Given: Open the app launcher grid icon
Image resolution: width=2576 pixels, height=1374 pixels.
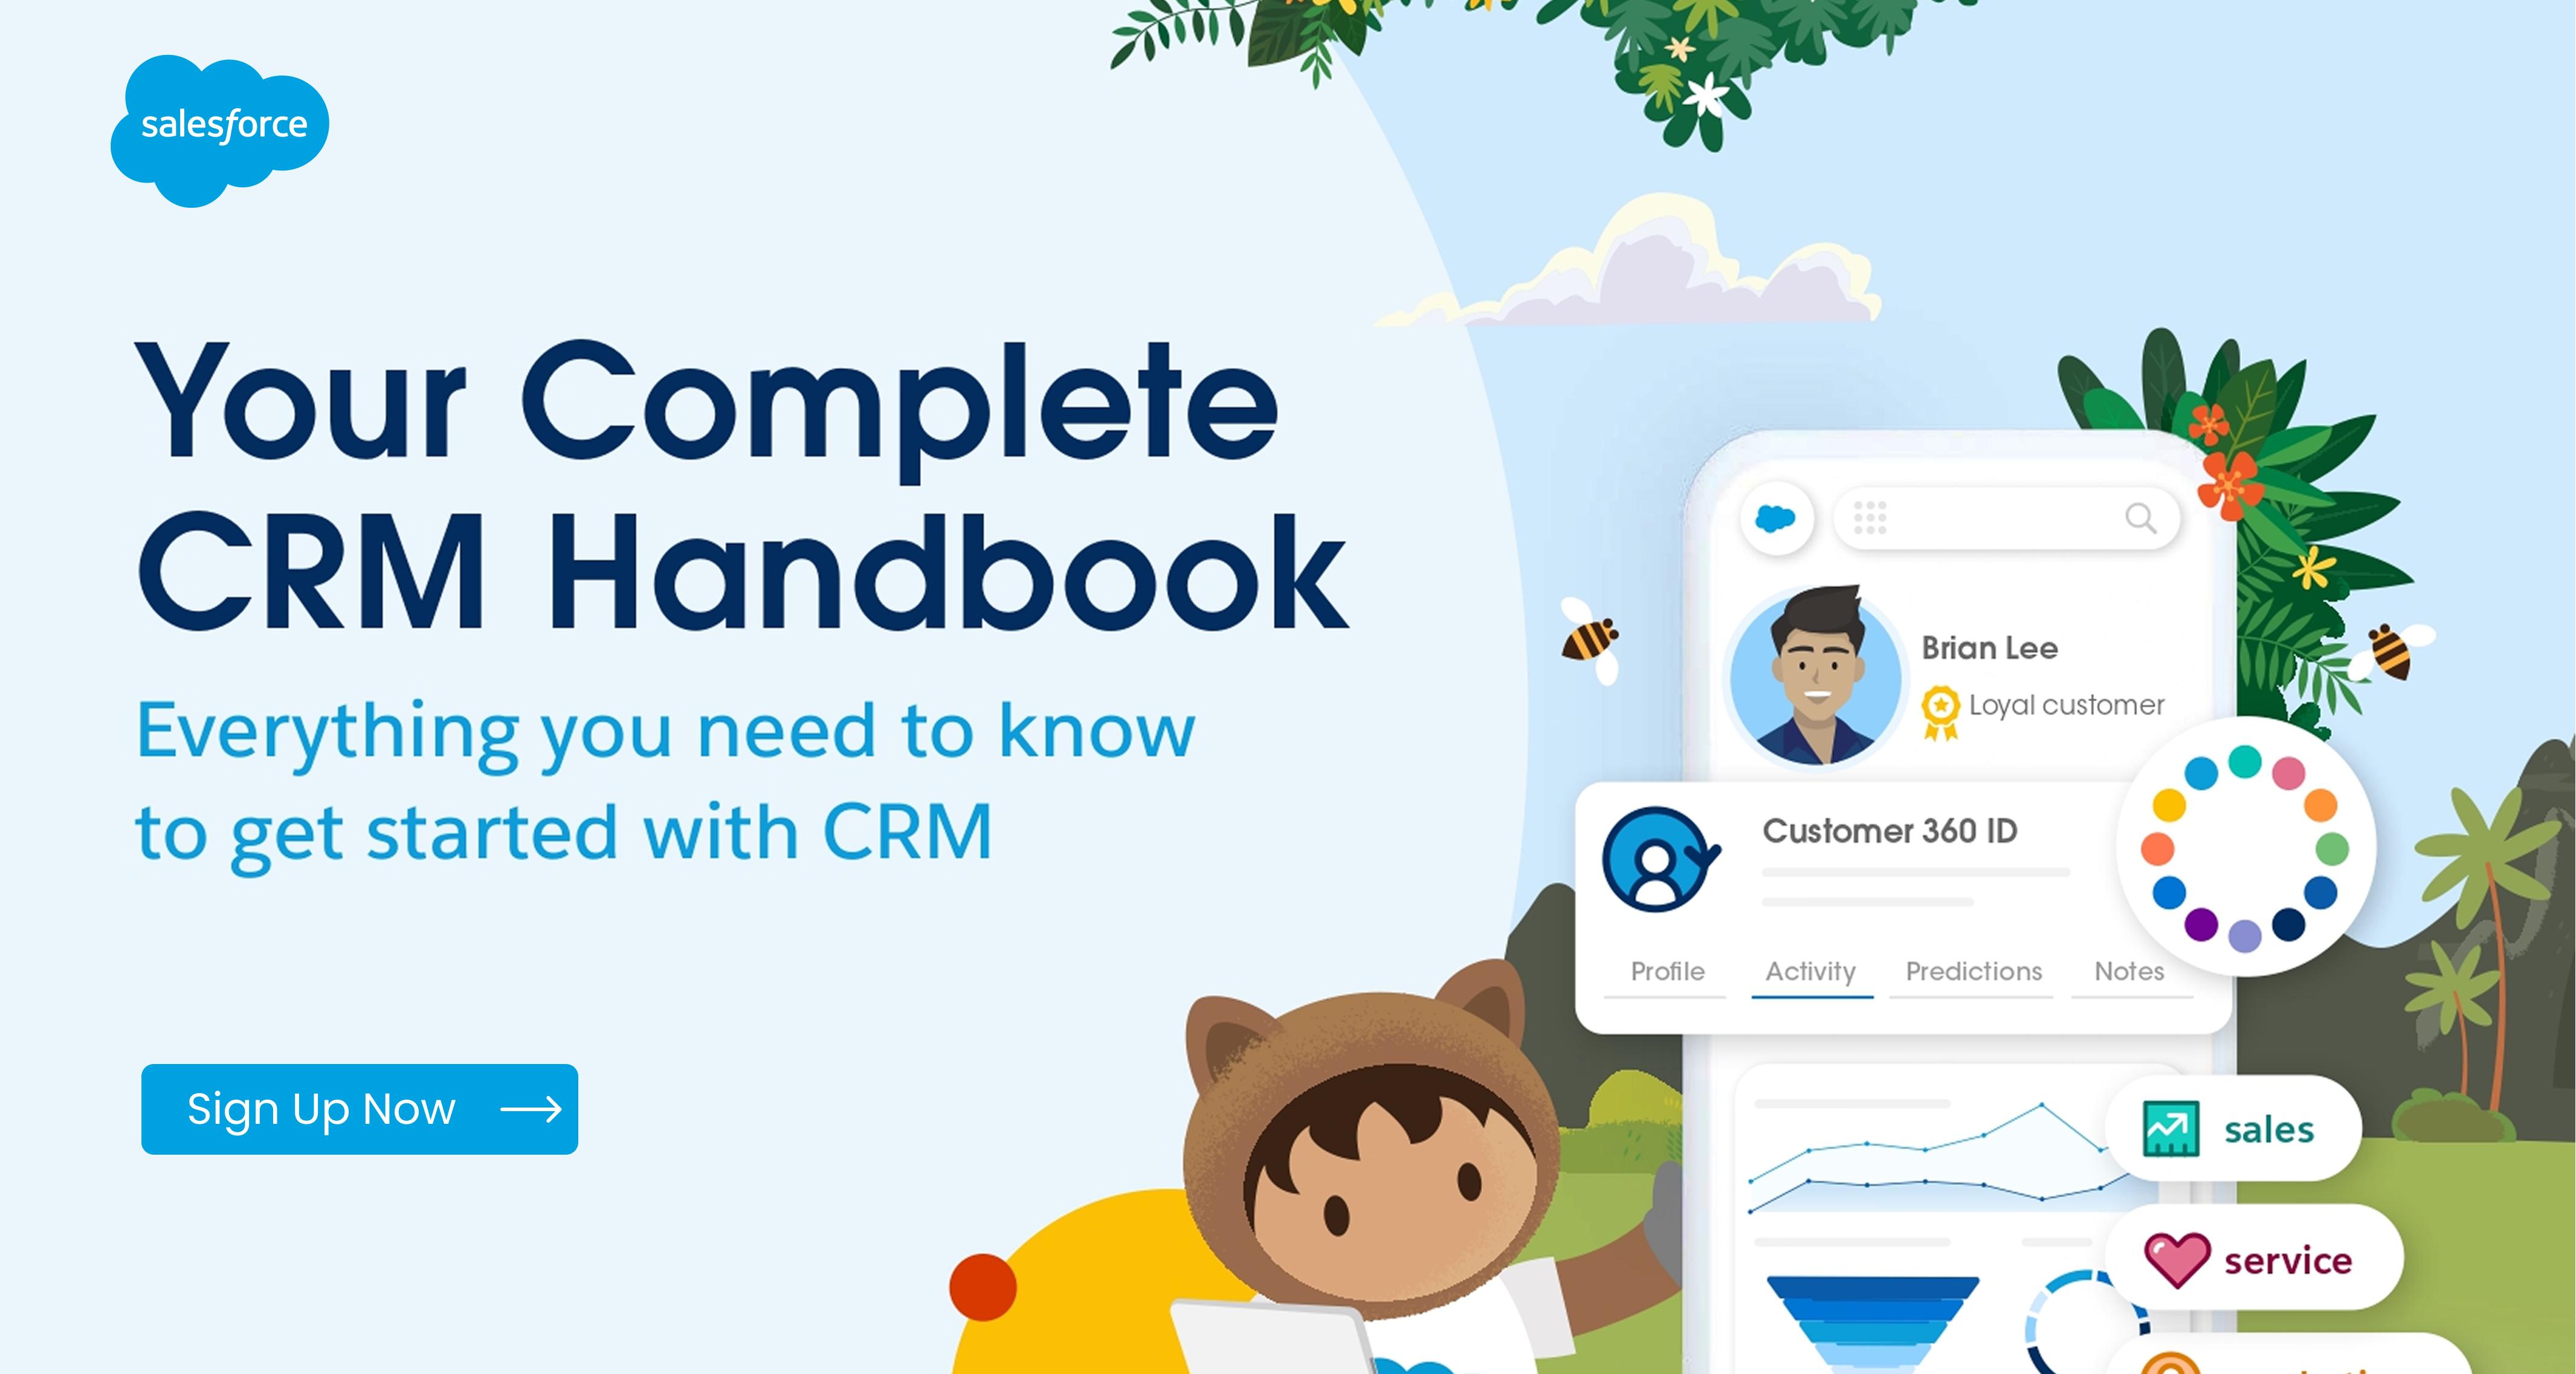Looking at the screenshot, I should (x=1870, y=518).
